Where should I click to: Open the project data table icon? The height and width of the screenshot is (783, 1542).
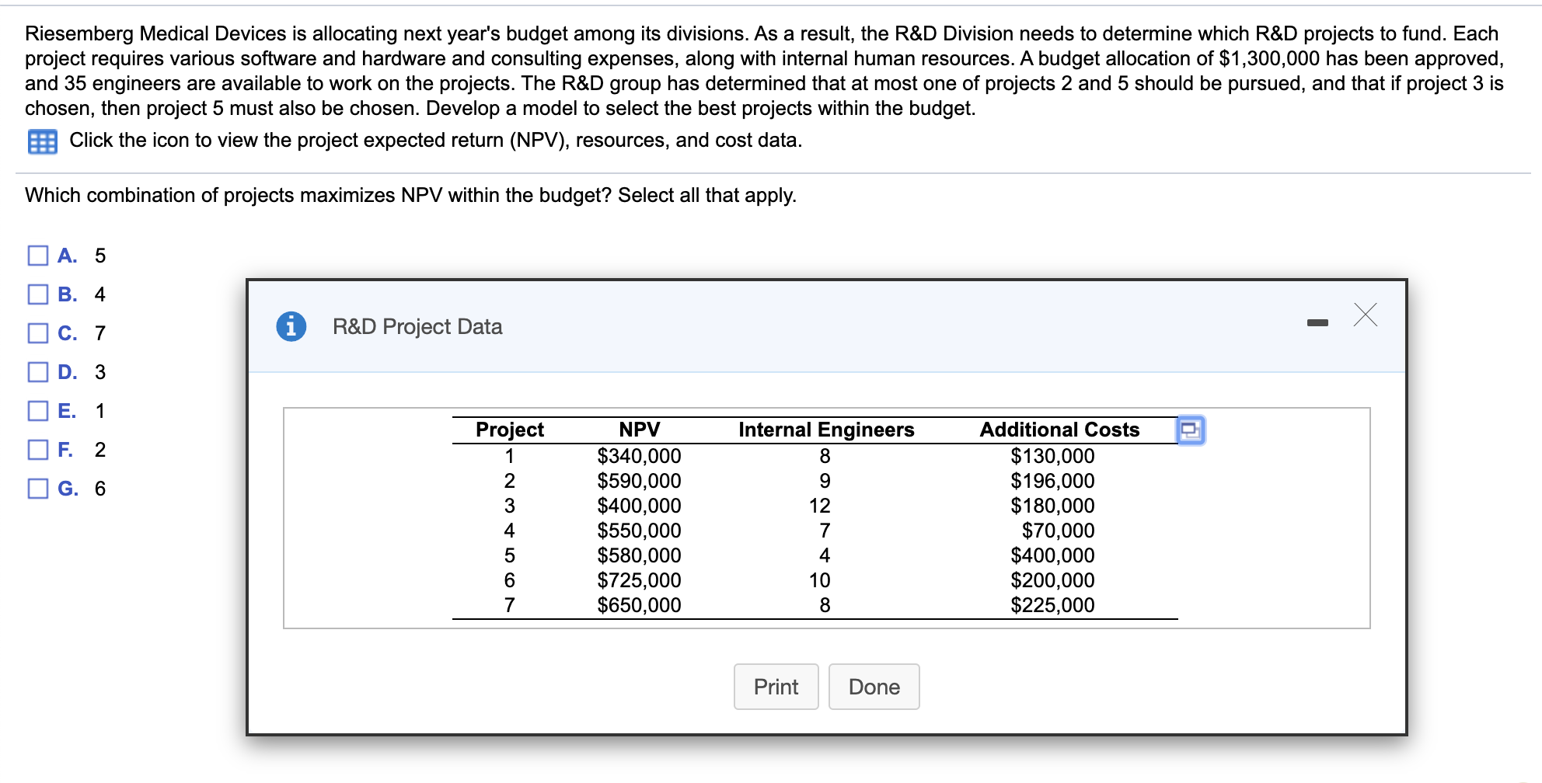[43, 141]
